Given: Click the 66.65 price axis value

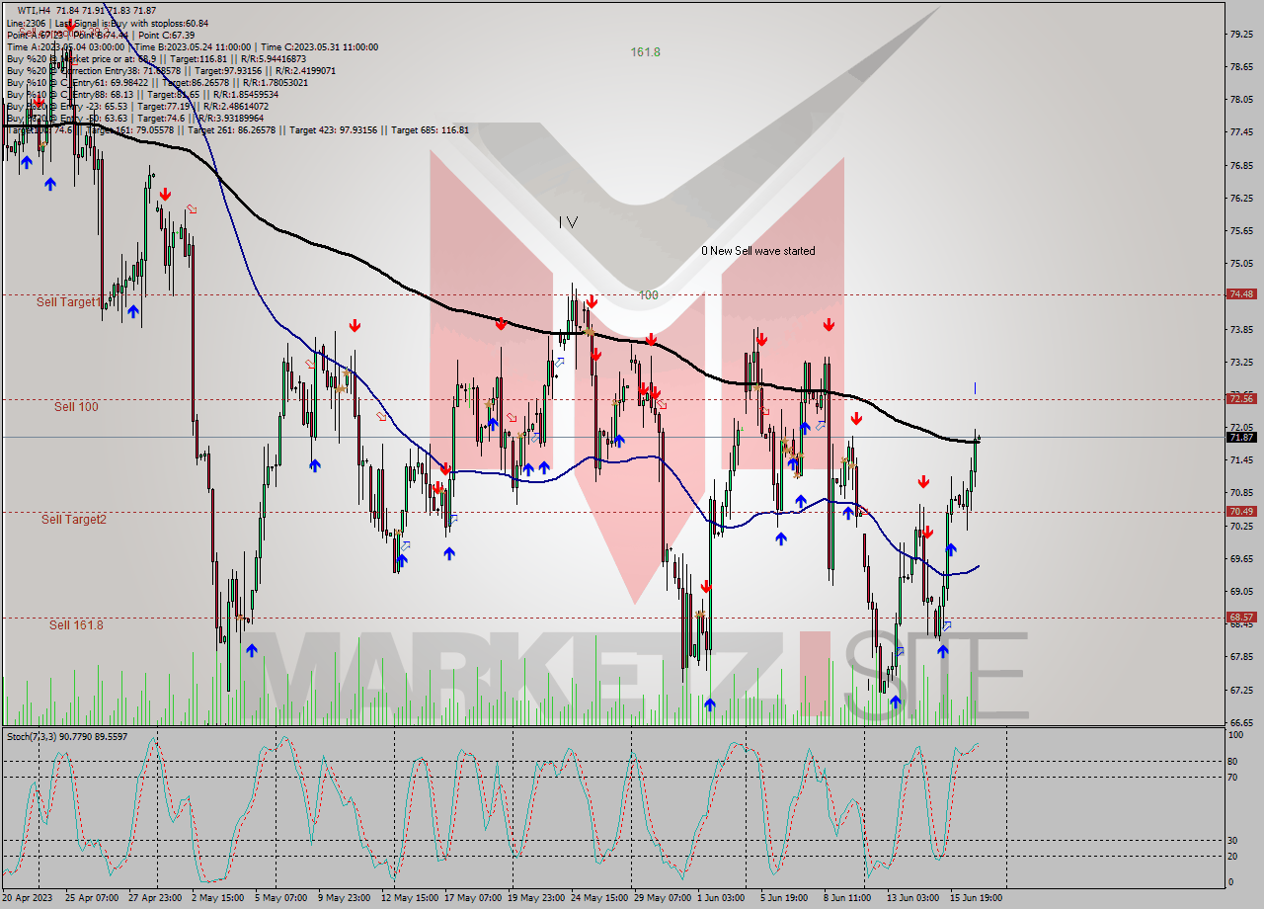Looking at the screenshot, I should pyautogui.click(x=1241, y=722).
